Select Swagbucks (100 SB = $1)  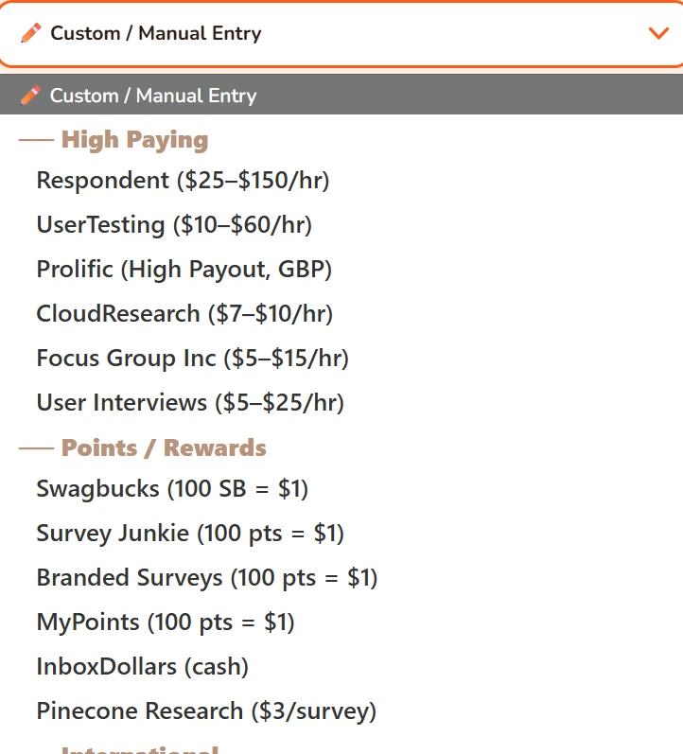[x=172, y=488]
